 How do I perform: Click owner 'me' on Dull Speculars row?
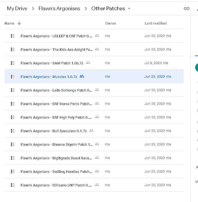tap(107, 131)
